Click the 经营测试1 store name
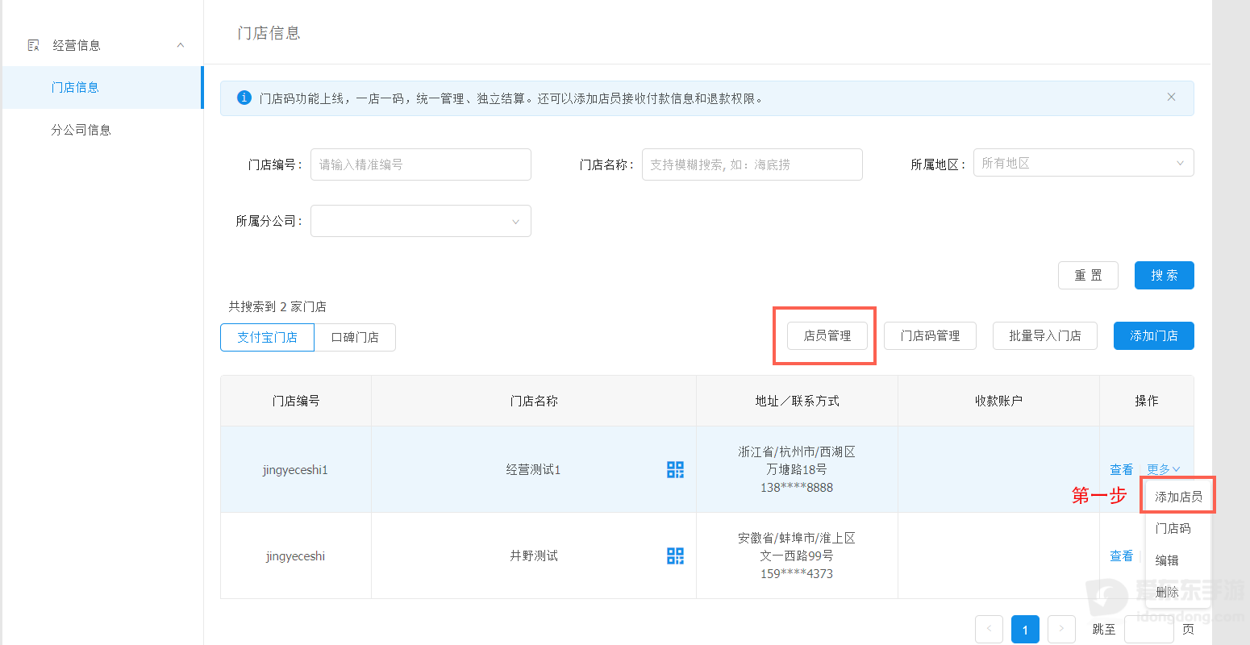 pyautogui.click(x=533, y=469)
